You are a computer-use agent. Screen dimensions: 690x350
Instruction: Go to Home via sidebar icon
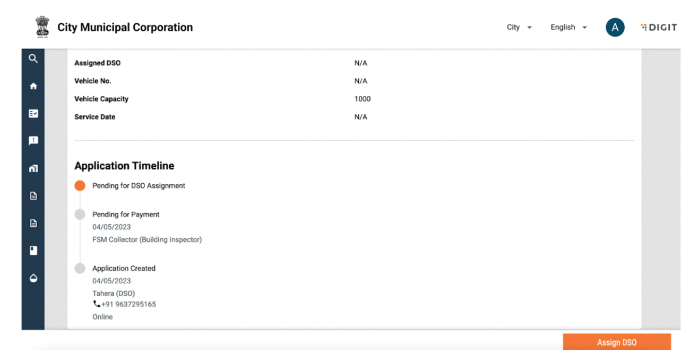(x=33, y=86)
